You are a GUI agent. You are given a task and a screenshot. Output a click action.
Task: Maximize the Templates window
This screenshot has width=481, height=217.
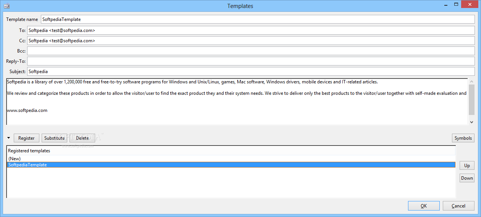coord(456,4)
